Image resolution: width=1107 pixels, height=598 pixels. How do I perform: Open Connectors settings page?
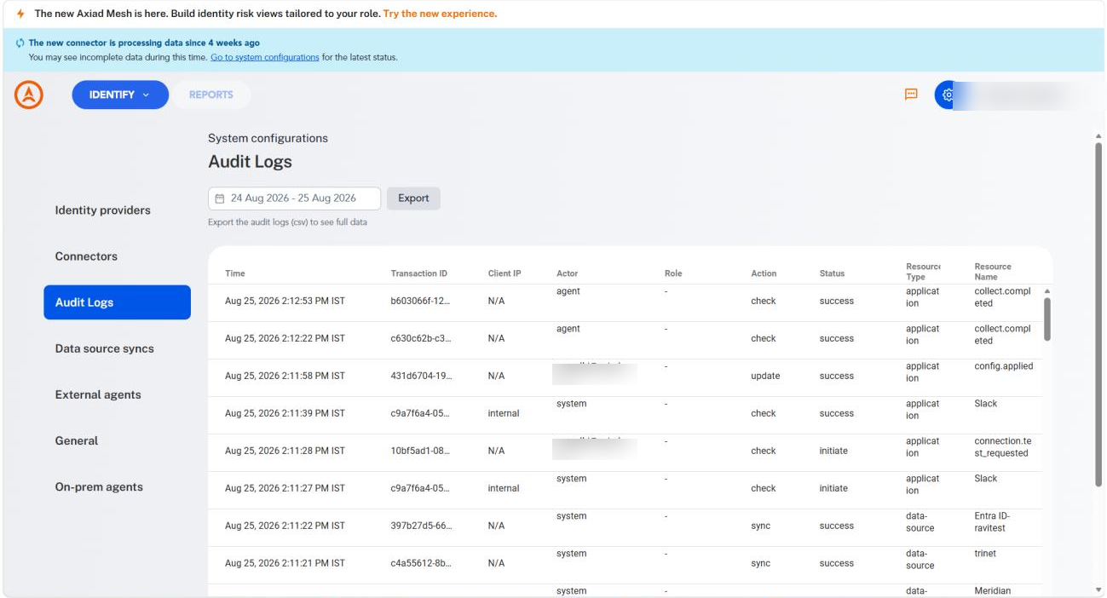point(86,256)
